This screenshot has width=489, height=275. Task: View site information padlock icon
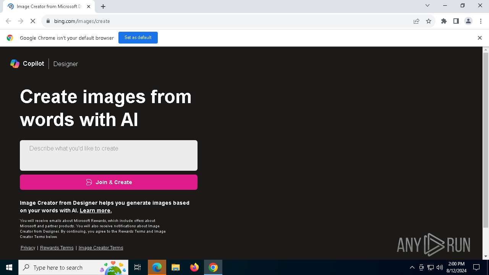pos(48,21)
